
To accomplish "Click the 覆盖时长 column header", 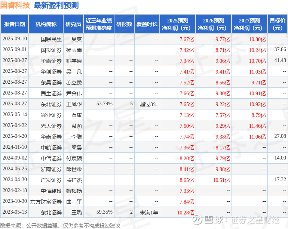I will pyautogui.click(x=147, y=24).
